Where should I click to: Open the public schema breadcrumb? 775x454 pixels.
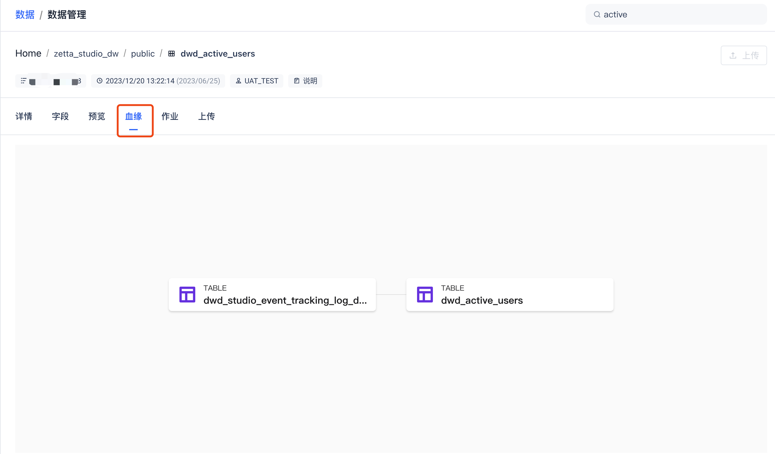pos(143,54)
